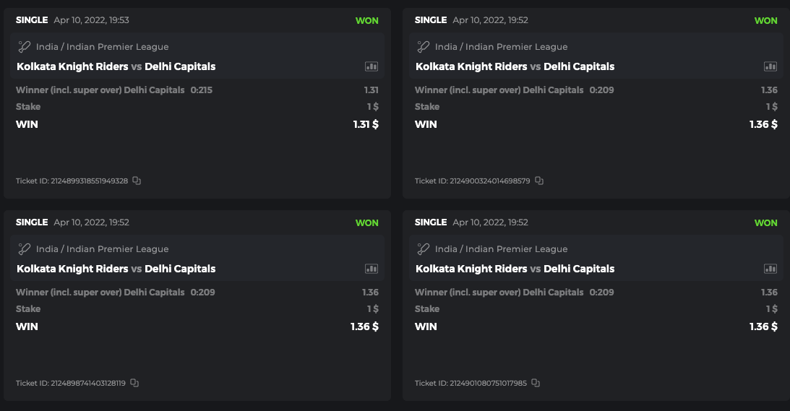Open India / Indian Premier League on 19:53 bet
790x411 pixels.
click(102, 47)
